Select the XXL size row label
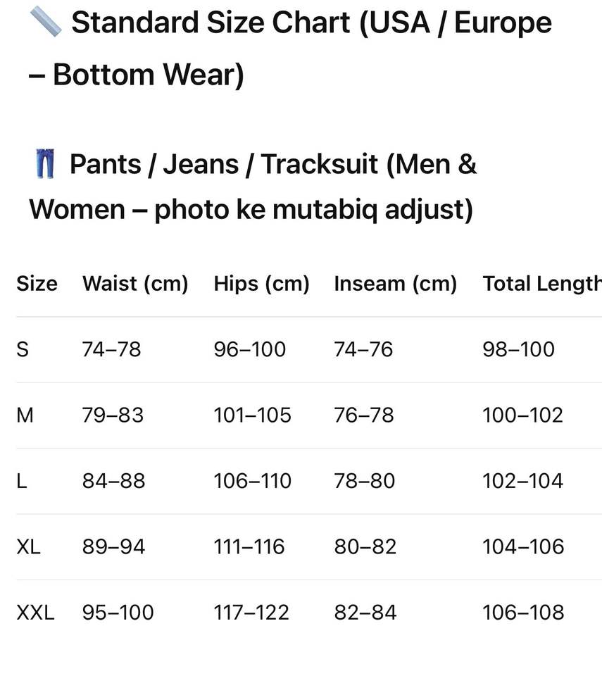This screenshot has height=676, width=602. click(35, 613)
